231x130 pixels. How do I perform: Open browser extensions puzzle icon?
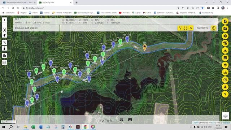click(213, 8)
